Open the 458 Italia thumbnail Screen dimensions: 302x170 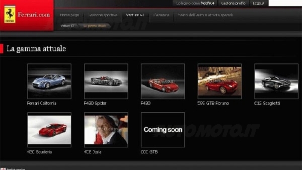[106, 130]
